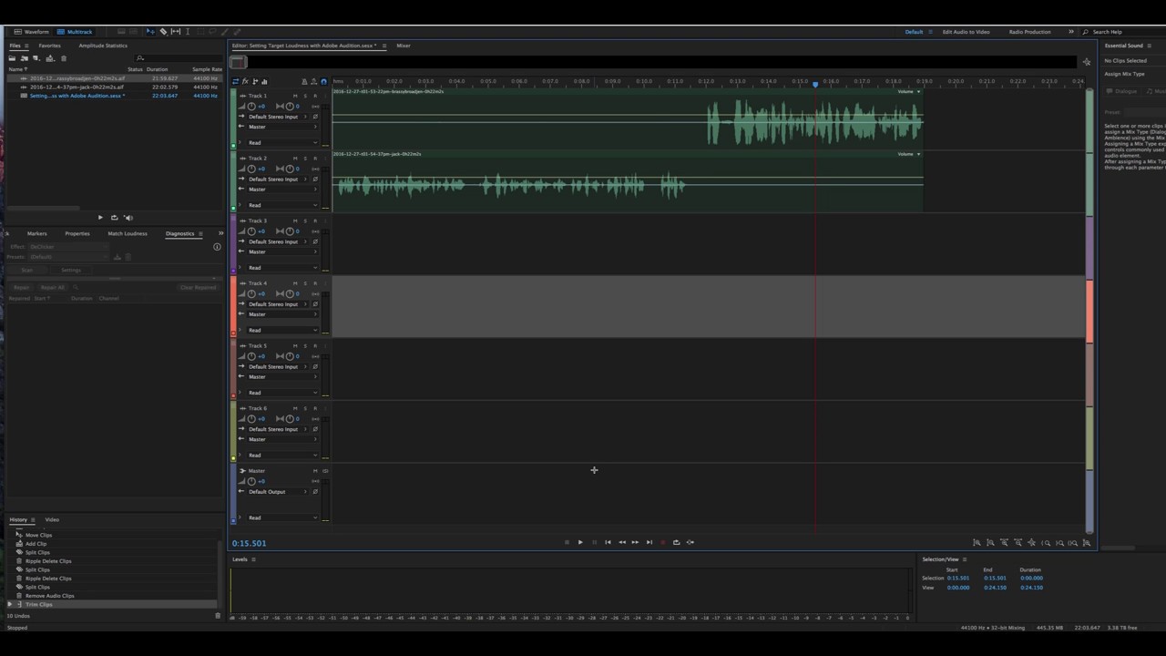The image size is (1166, 656).
Task: Show the Sends view in the editor
Action: 255,81
